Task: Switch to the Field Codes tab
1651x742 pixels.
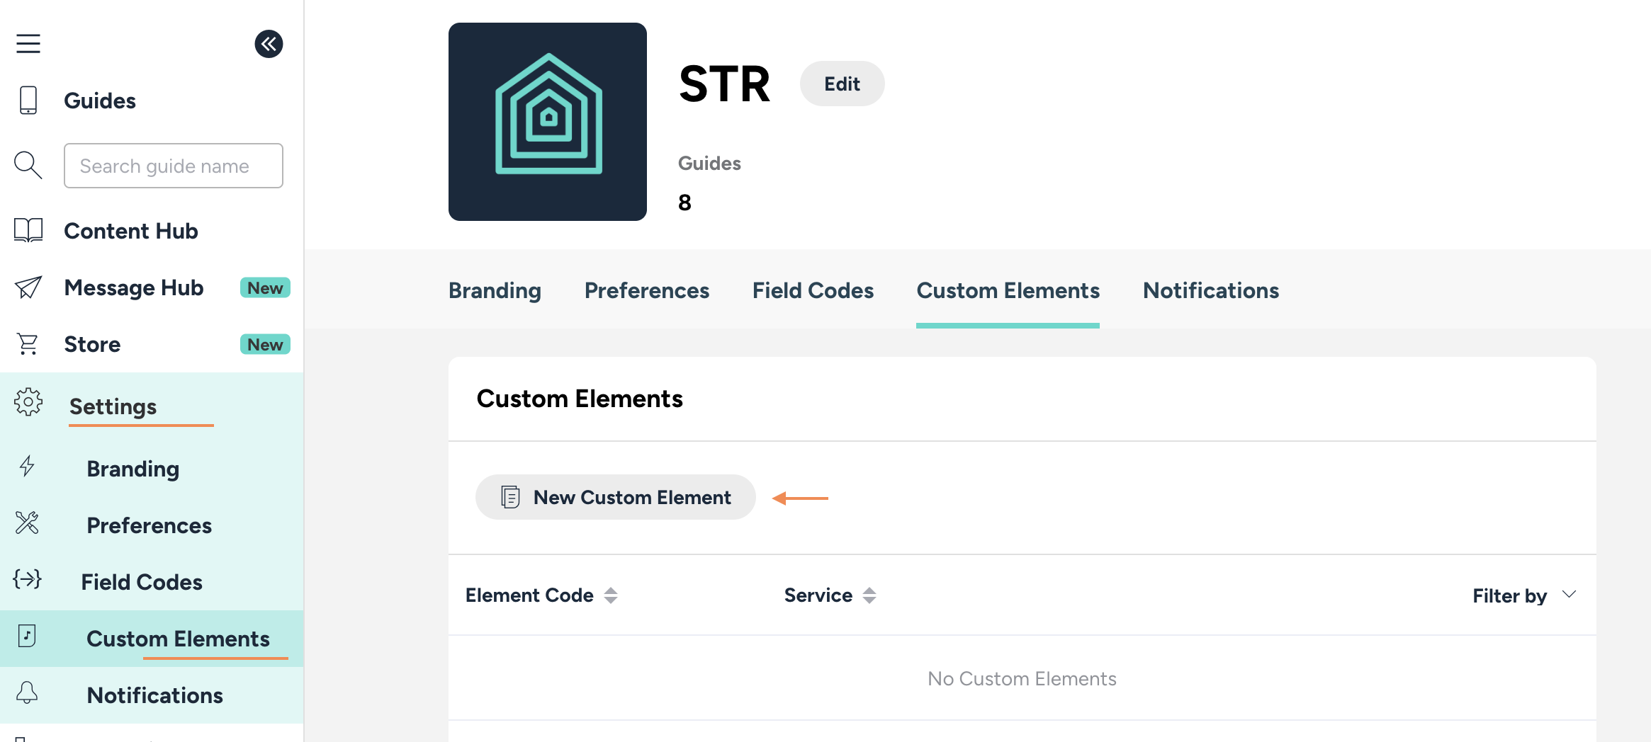Action: click(813, 290)
